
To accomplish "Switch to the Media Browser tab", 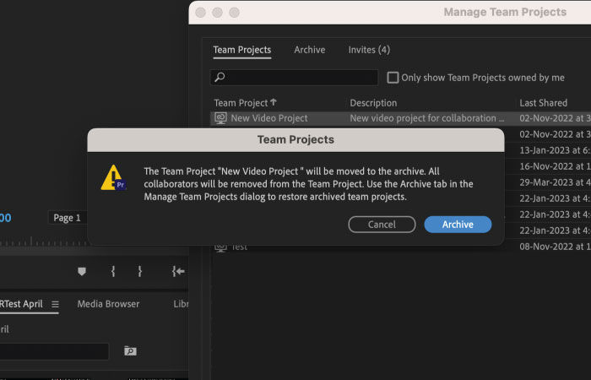I will point(108,304).
